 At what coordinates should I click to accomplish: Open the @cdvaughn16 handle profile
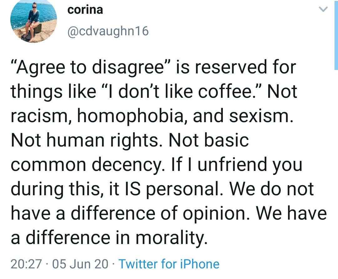tap(108, 31)
